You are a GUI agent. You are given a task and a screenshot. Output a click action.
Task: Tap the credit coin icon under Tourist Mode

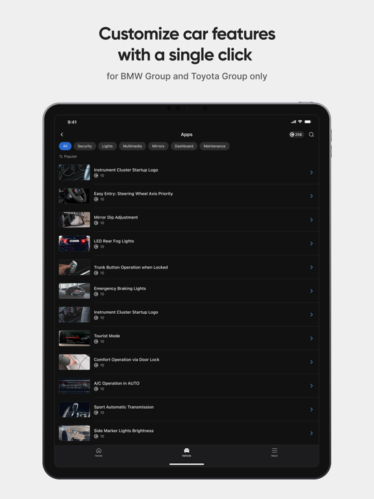[x=96, y=342]
